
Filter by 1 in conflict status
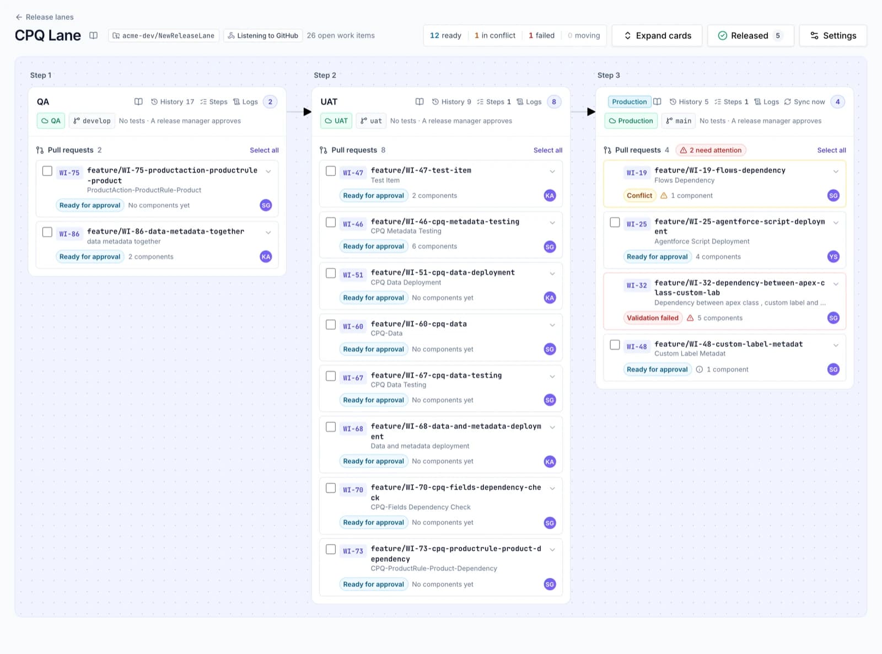(495, 35)
